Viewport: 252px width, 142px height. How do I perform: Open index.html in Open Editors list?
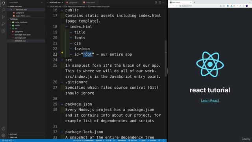(20, 16)
